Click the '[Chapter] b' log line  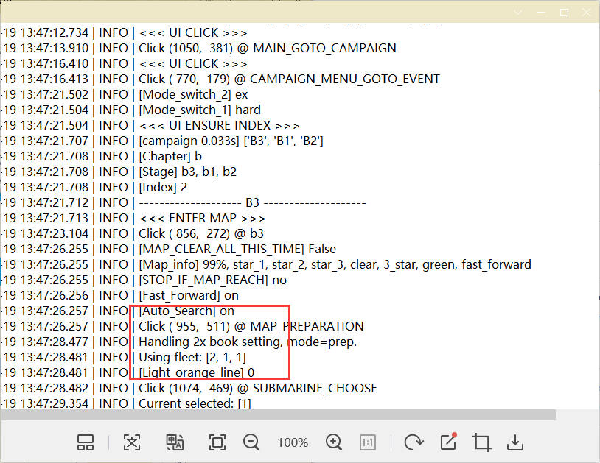(170, 156)
